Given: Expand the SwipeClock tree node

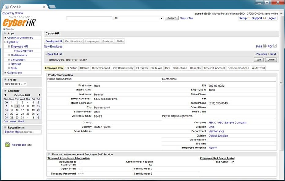Looking at the screenshot, I should [5, 73].
